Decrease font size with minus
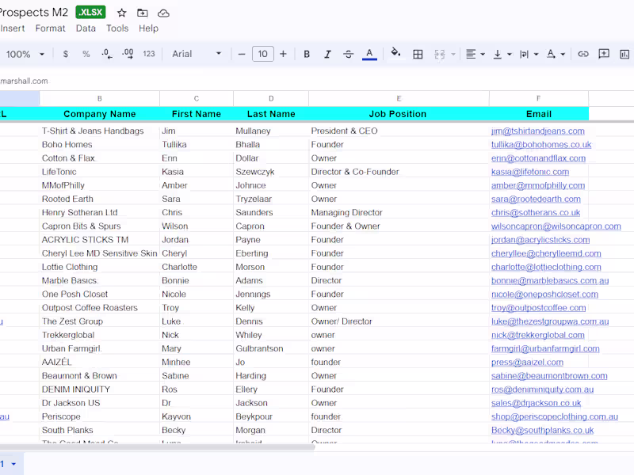Image resolution: width=634 pixels, height=475 pixels. click(x=242, y=54)
